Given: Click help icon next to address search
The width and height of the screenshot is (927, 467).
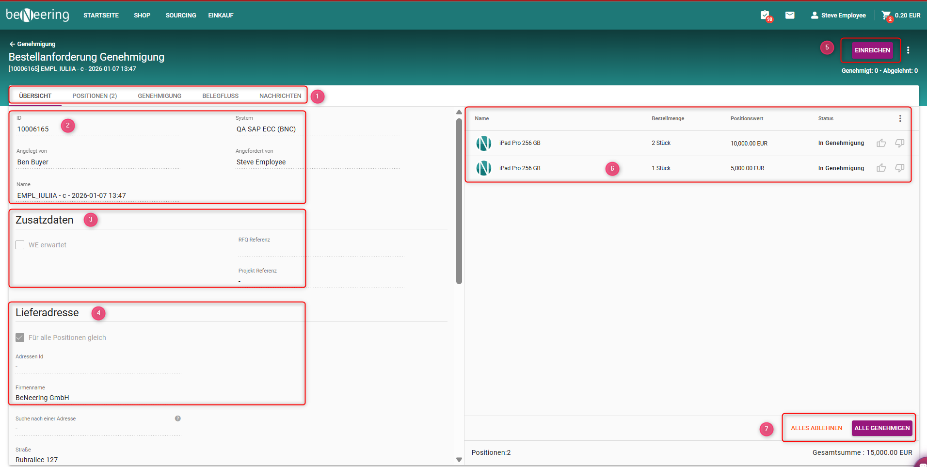Looking at the screenshot, I should click(x=178, y=419).
